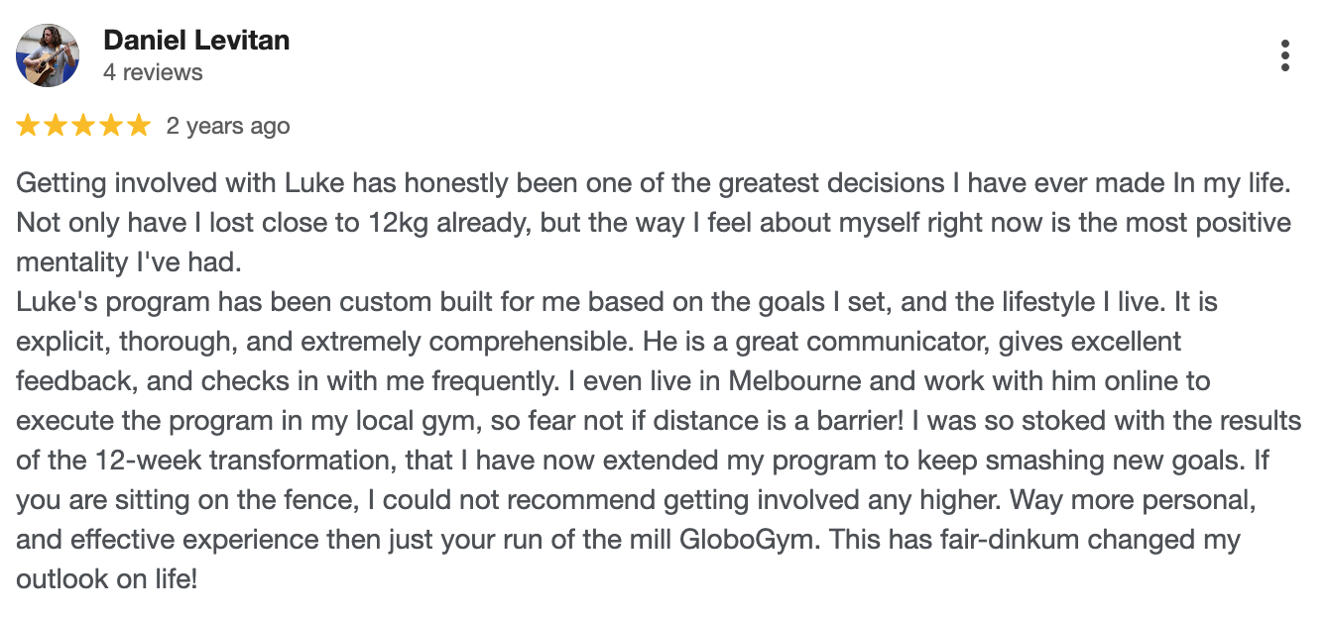Click the closing words "outlook on life!"

107,579
